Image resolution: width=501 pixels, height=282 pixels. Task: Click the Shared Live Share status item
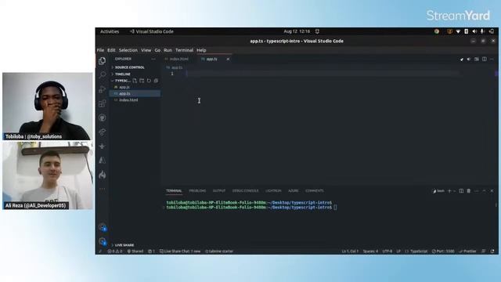pos(135,251)
